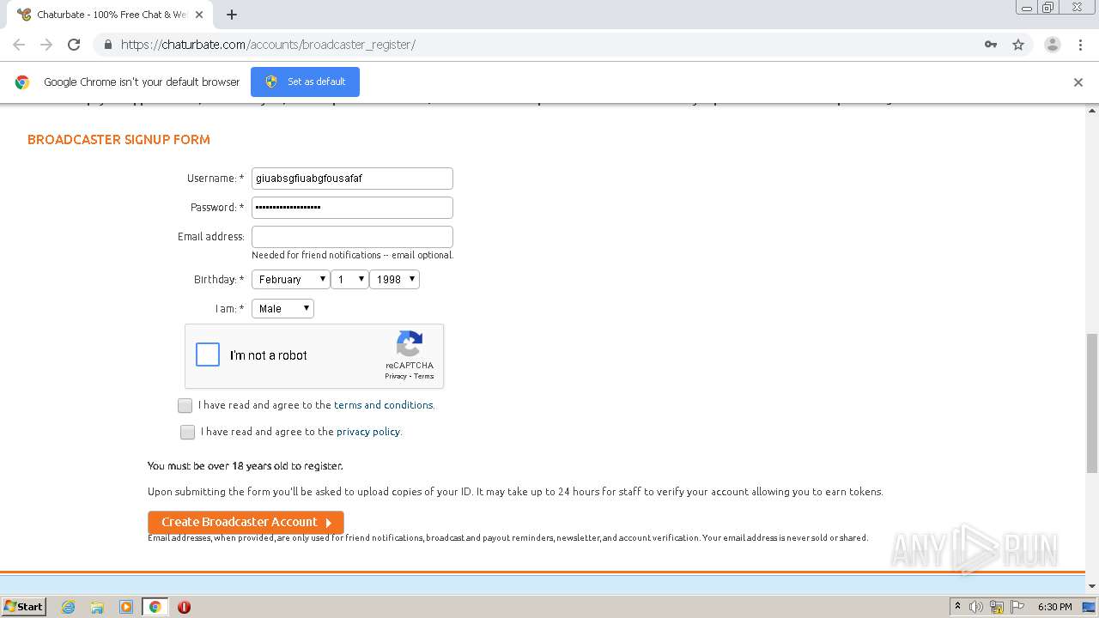Click the Set as default button
Screen dimensions: 1099x618
coord(305,82)
